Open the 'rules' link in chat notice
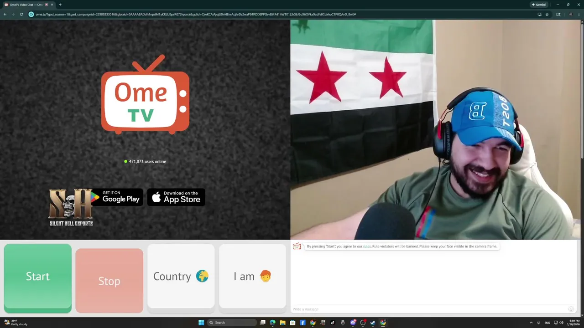Screen dimensions: 584x328 [x=367, y=246]
